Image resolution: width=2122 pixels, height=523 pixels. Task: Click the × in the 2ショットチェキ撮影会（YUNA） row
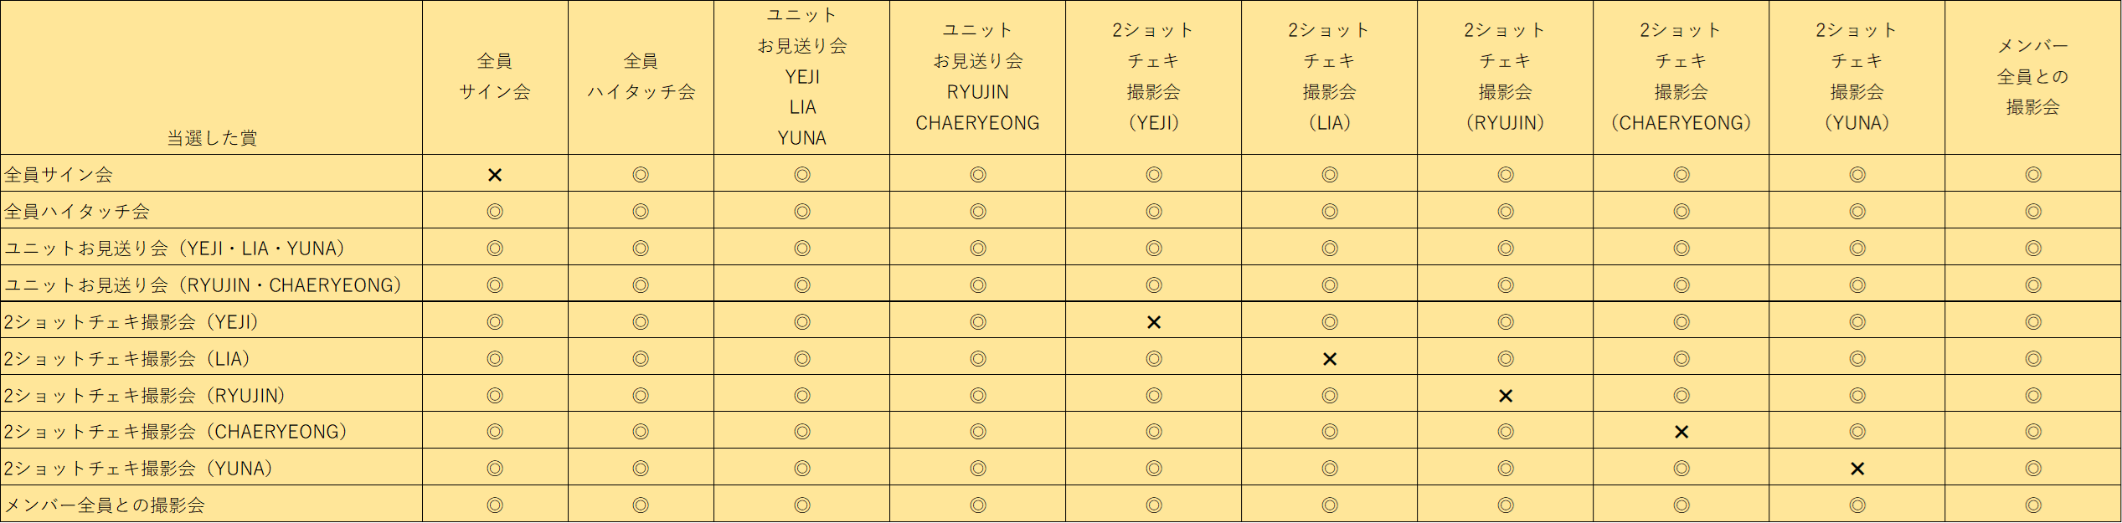point(1857,469)
